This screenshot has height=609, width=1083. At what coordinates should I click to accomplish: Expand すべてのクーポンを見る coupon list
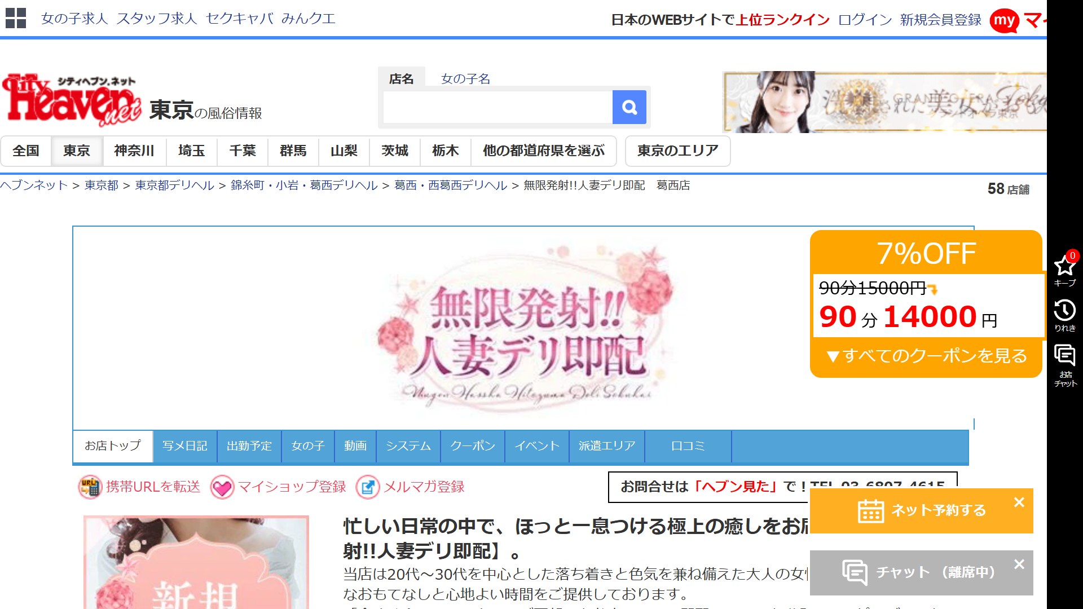[927, 356]
